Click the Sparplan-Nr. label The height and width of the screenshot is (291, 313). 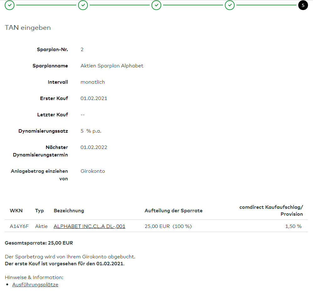pyautogui.click(x=52, y=50)
